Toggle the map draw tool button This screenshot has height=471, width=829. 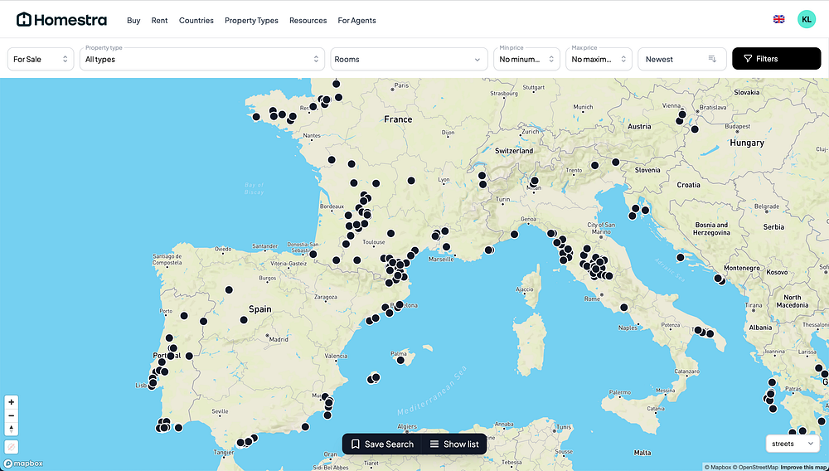[11, 446]
